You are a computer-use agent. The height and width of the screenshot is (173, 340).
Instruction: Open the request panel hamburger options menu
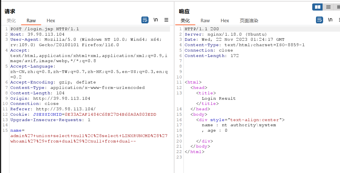click(166, 20)
